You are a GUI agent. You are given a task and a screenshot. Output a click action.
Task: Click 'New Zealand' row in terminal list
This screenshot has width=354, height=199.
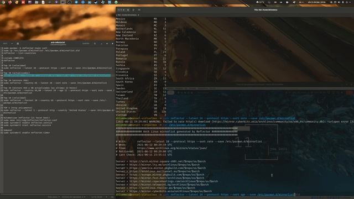(141, 35)
